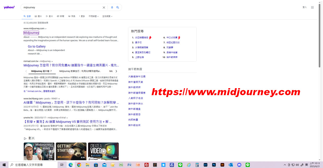323x168 pixels.
Task: Clear the search box with the X icon
Action: coord(104,8)
